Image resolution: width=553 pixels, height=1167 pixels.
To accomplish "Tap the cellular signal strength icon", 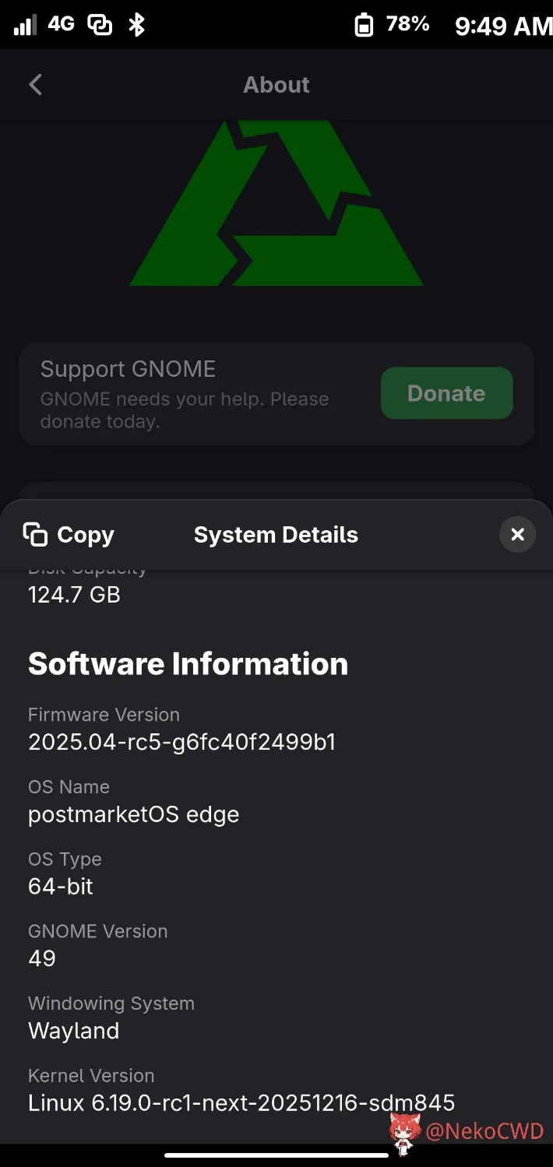I will pos(25,26).
